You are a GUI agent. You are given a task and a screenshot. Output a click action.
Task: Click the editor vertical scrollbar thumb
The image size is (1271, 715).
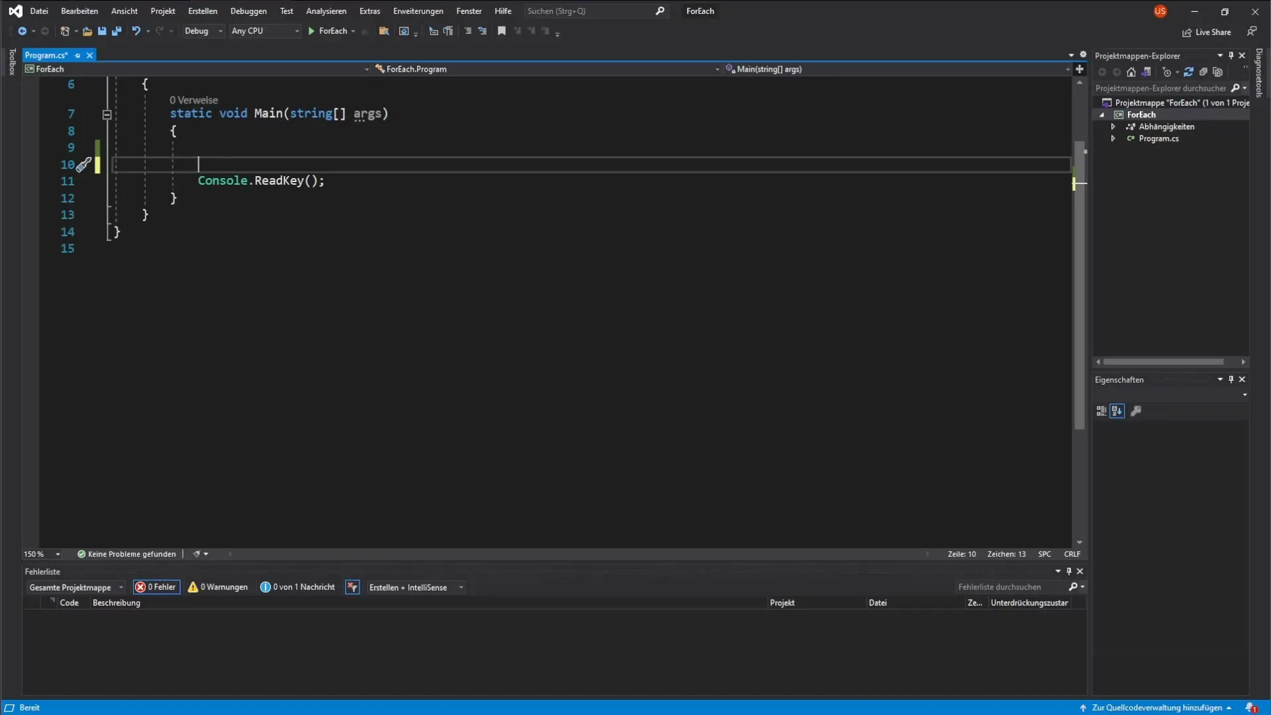pyautogui.click(x=1080, y=285)
